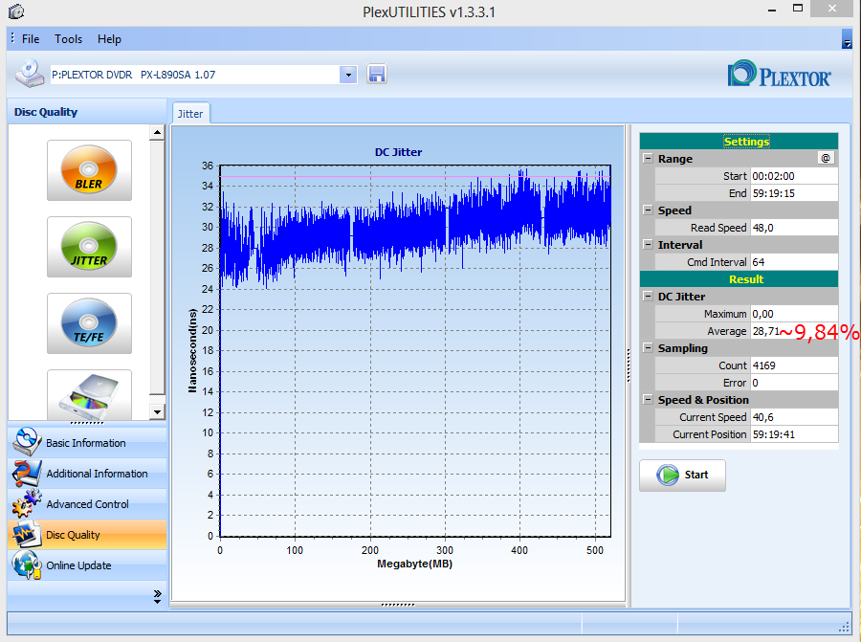Click the Online Update globe icon
861x642 pixels.
pyautogui.click(x=26, y=565)
